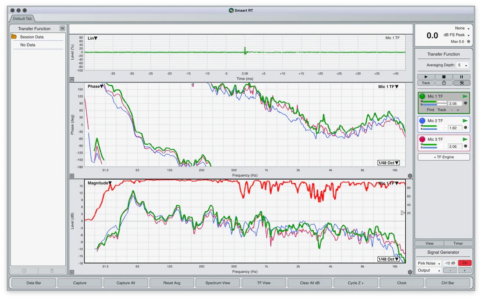Click the Clock button
Screen dimensions: 482x299
(402, 283)
